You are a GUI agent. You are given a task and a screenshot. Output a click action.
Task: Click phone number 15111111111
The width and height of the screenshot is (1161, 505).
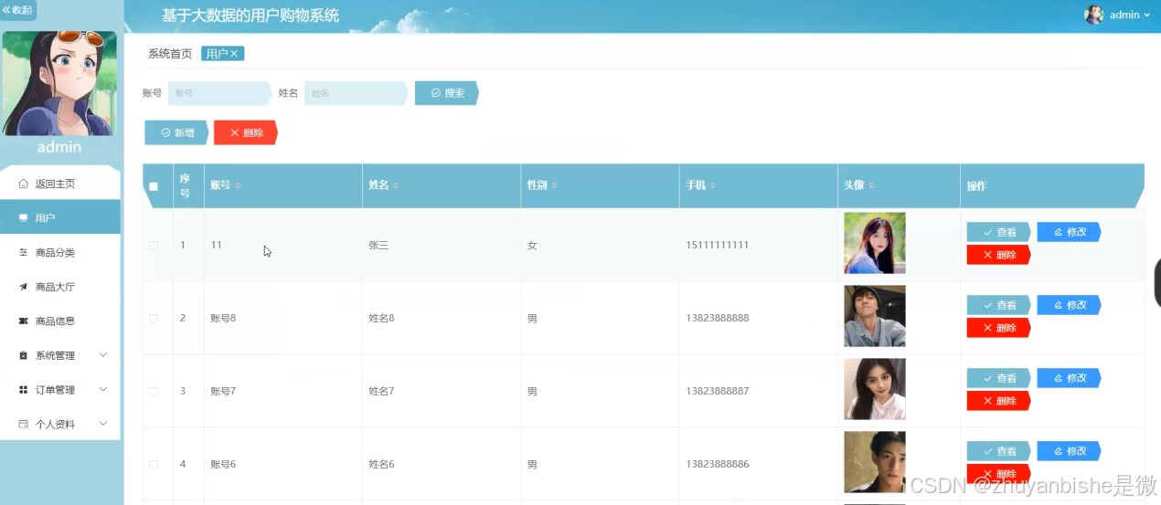coord(718,245)
